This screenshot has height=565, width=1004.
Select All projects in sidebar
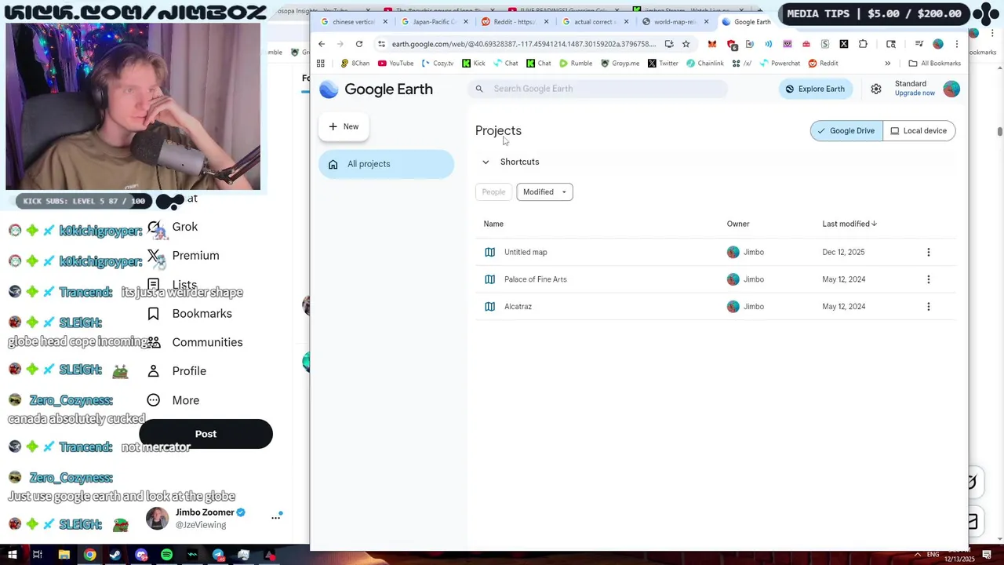pyautogui.click(x=386, y=164)
